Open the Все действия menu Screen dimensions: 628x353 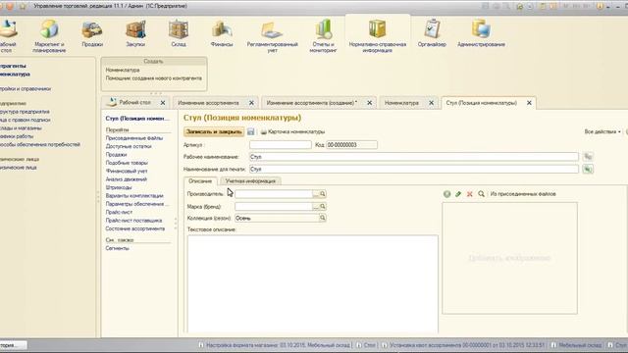coord(602,131)
